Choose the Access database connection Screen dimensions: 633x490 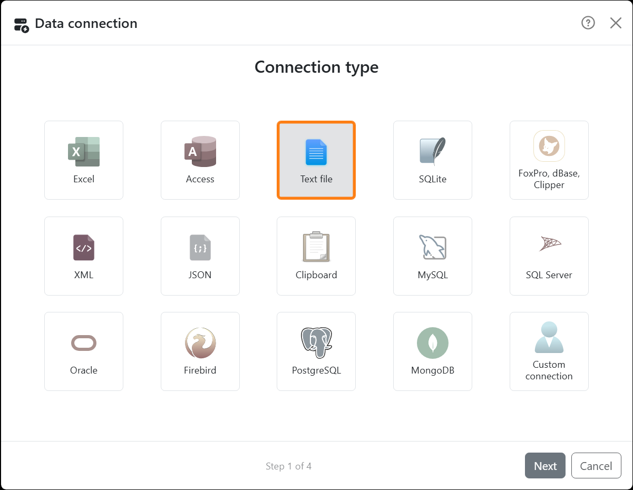200,160
